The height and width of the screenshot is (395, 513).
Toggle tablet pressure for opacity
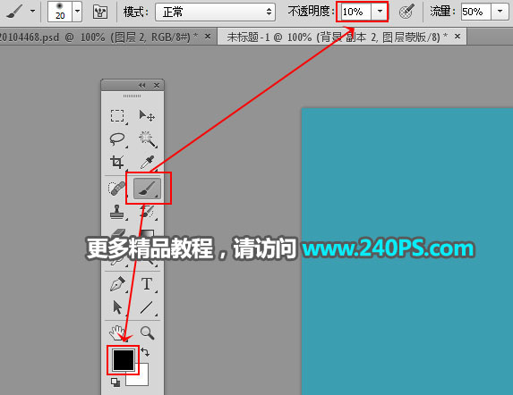coord(406,13)
